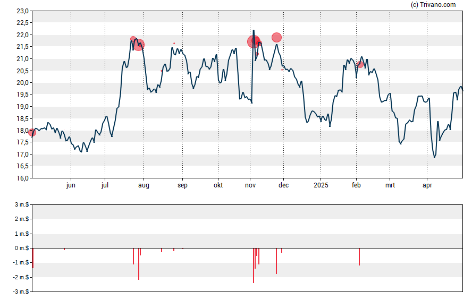
Task: Click the '18,0' price axis label
Action: coord(22,131)
